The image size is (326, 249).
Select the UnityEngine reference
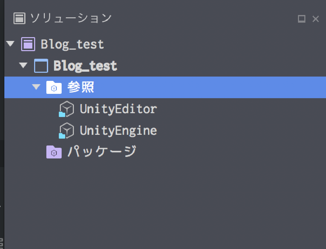click(118, 131)
